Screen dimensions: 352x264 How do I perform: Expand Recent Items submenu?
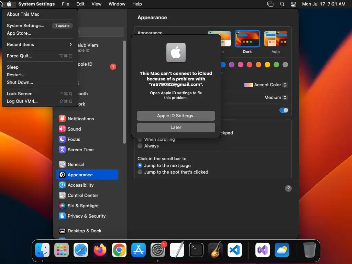(40, 45)
